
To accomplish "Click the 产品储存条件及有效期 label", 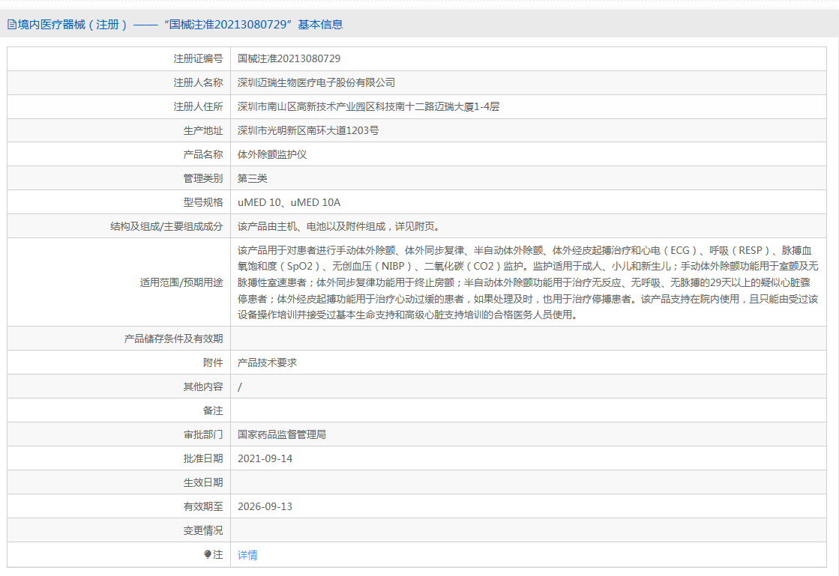I will (x=173, y=339).
